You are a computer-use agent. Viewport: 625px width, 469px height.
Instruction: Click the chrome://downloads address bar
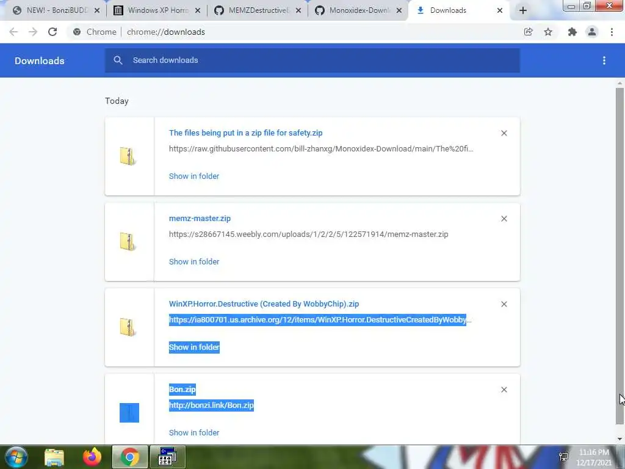click(166, 32)
